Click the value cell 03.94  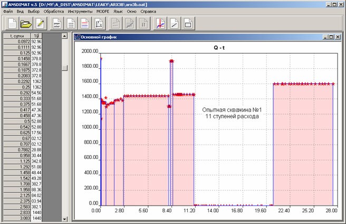(x=36, y=201)
